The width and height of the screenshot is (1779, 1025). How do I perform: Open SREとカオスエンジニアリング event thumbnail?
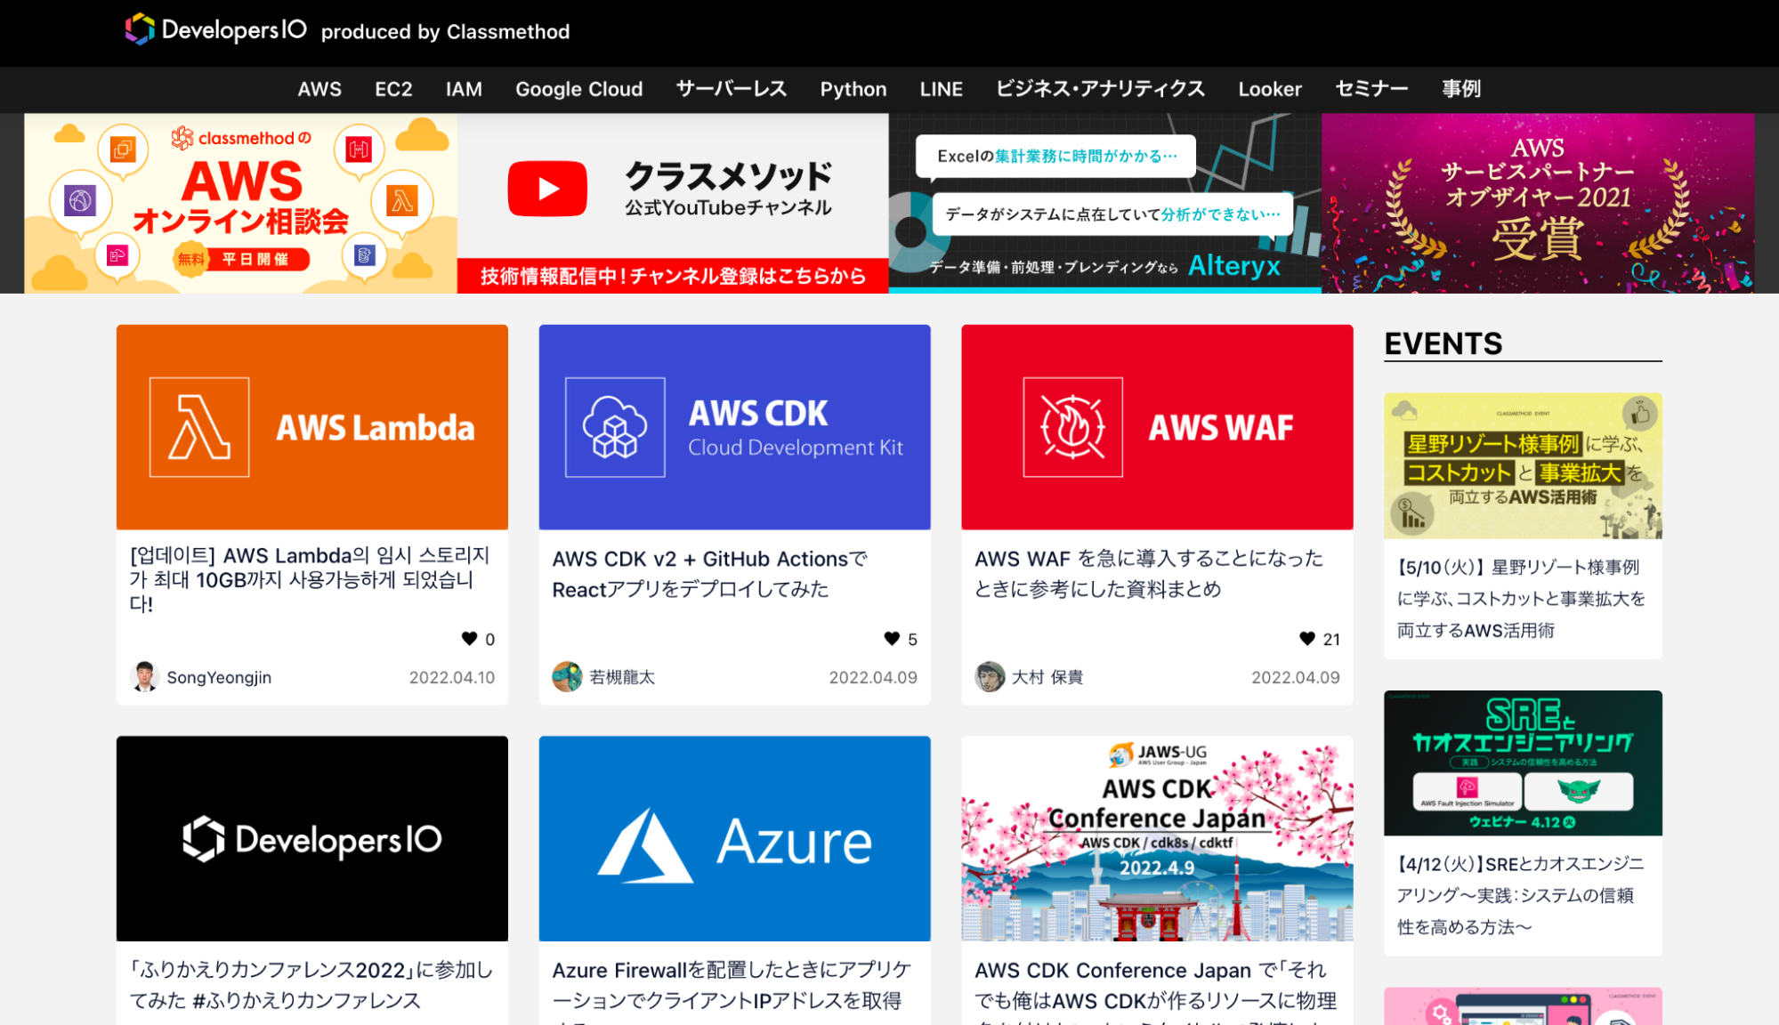(1523, 763)
